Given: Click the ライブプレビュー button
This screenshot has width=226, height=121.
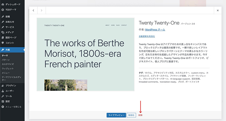Looking at the screenshot, I should tap(116, 115).
